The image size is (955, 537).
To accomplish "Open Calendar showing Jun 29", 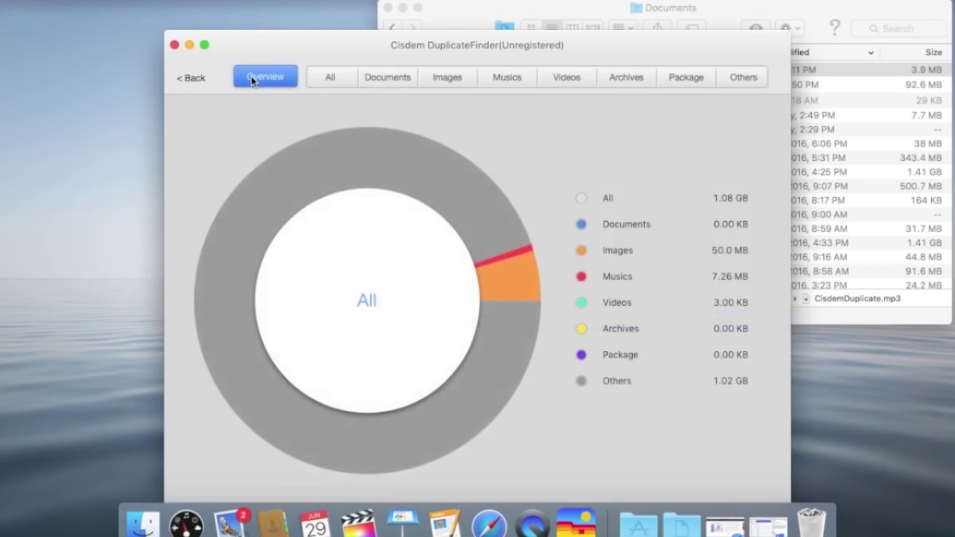I will click(x=316, y=524).
